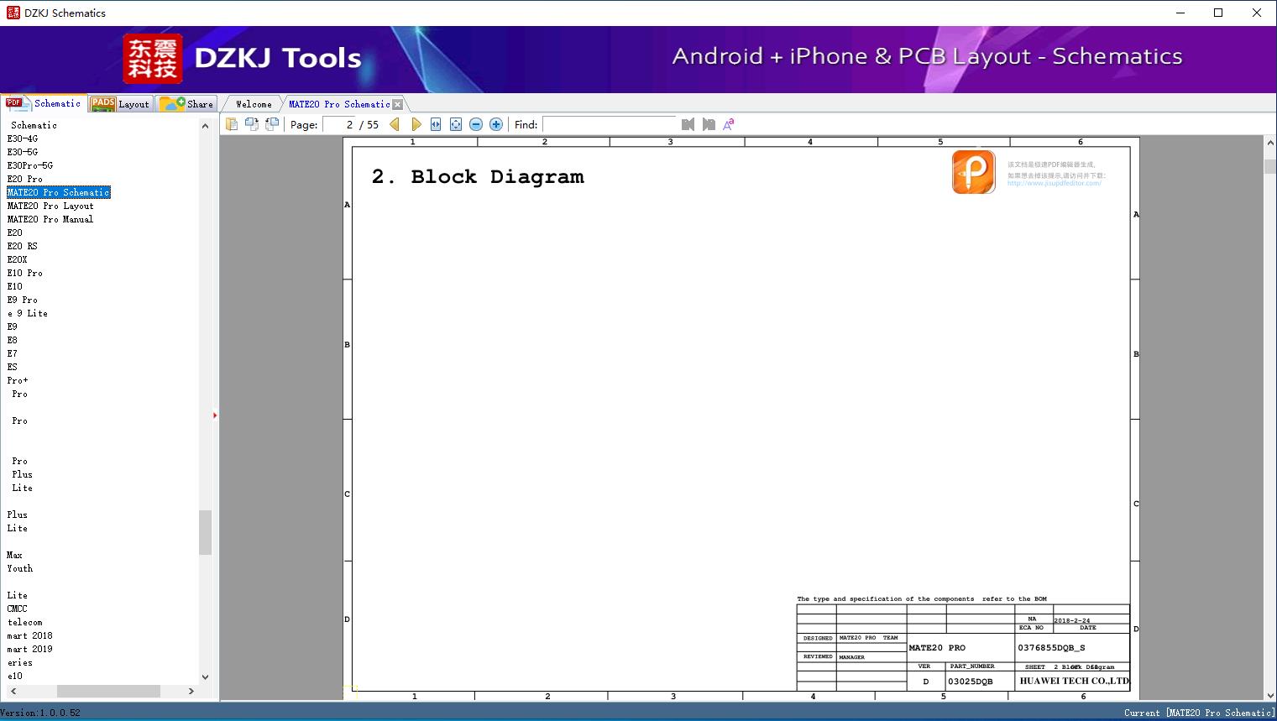Screen dimensions: 1277x721
Task: Click the copy document icon in toolbar
Action: click(x=232, y=124)
